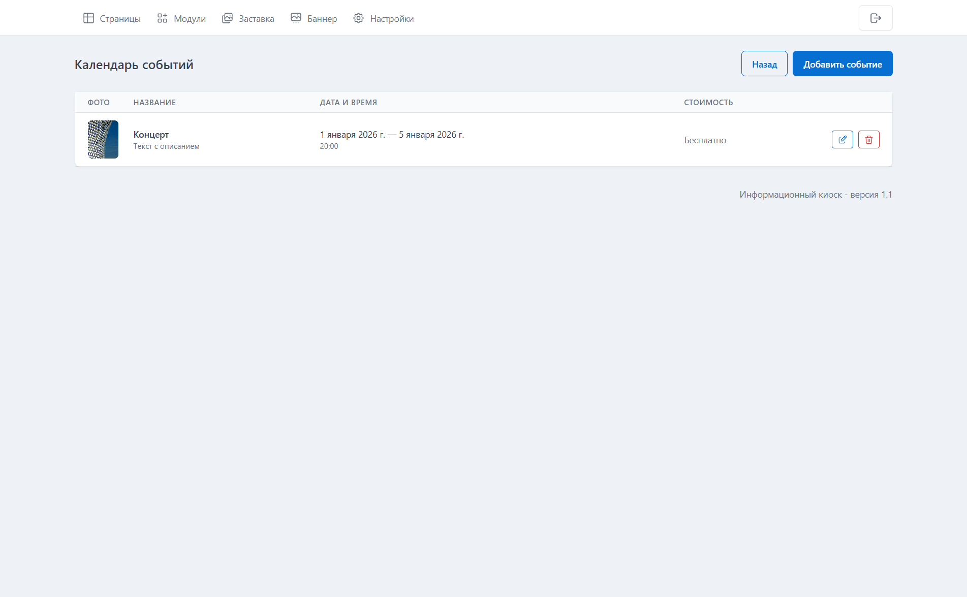Open the Страницы menu item

120,19
